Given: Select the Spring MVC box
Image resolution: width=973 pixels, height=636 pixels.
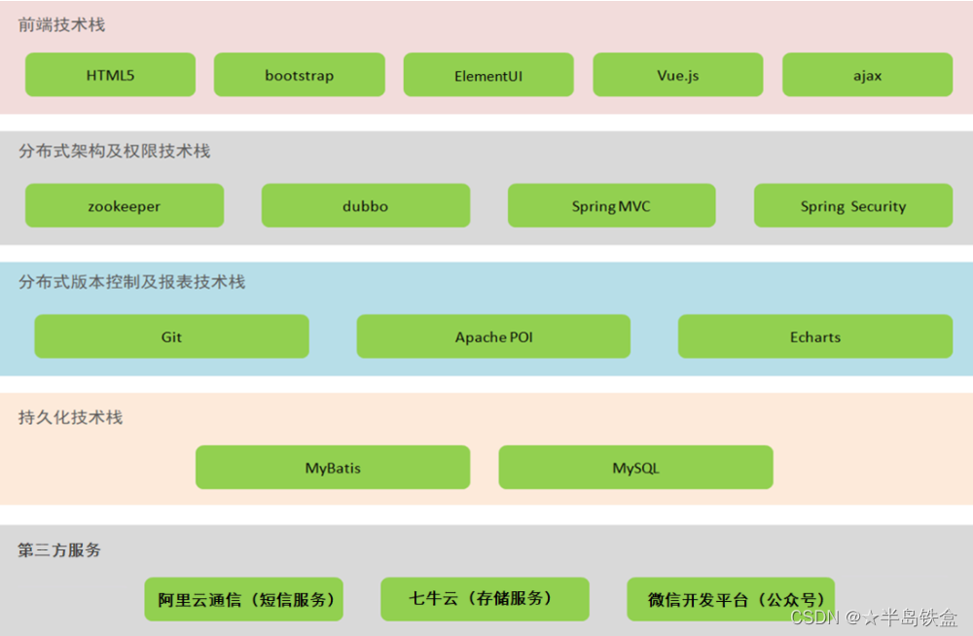Looking at the screenshot, I should pyautogui.click(x=611, y=205).
